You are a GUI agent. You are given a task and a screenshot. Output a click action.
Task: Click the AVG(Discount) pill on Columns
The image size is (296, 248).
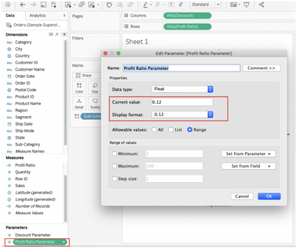pos(187,16)
